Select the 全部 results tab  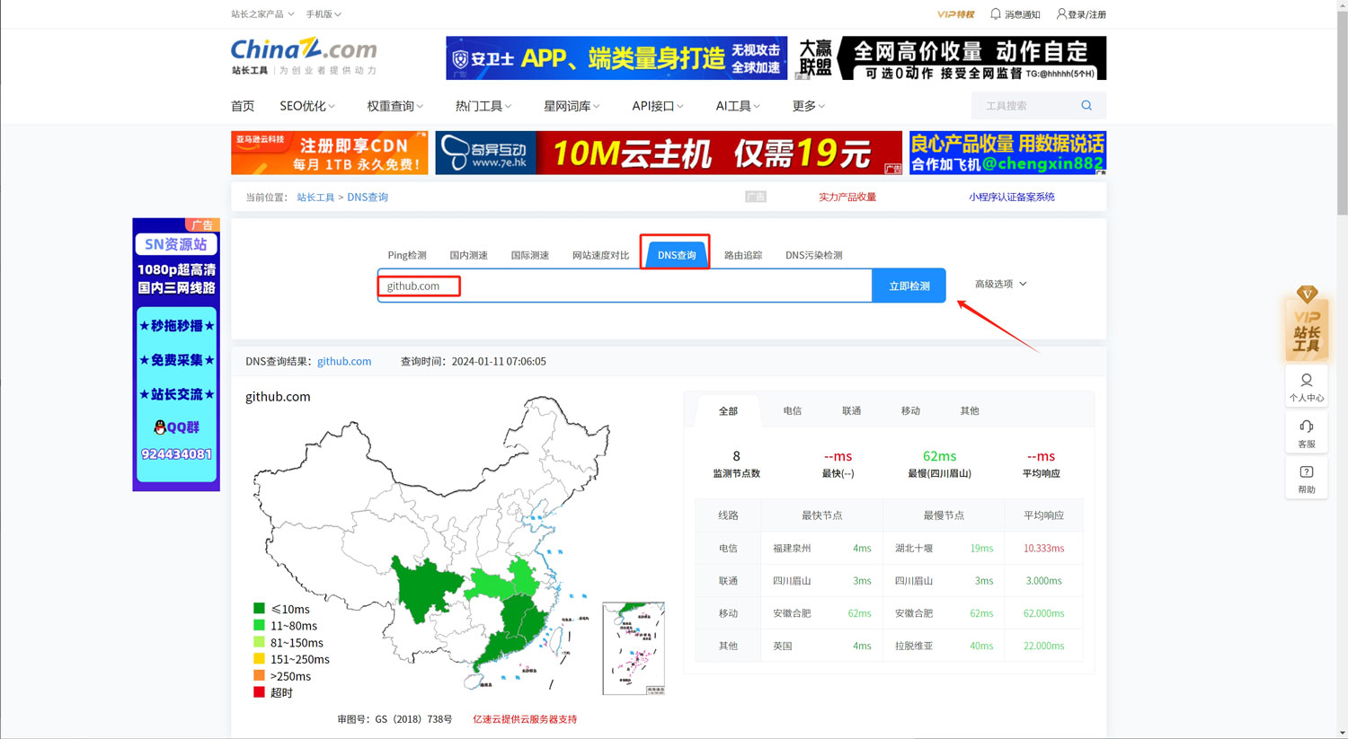click(728, 410)
